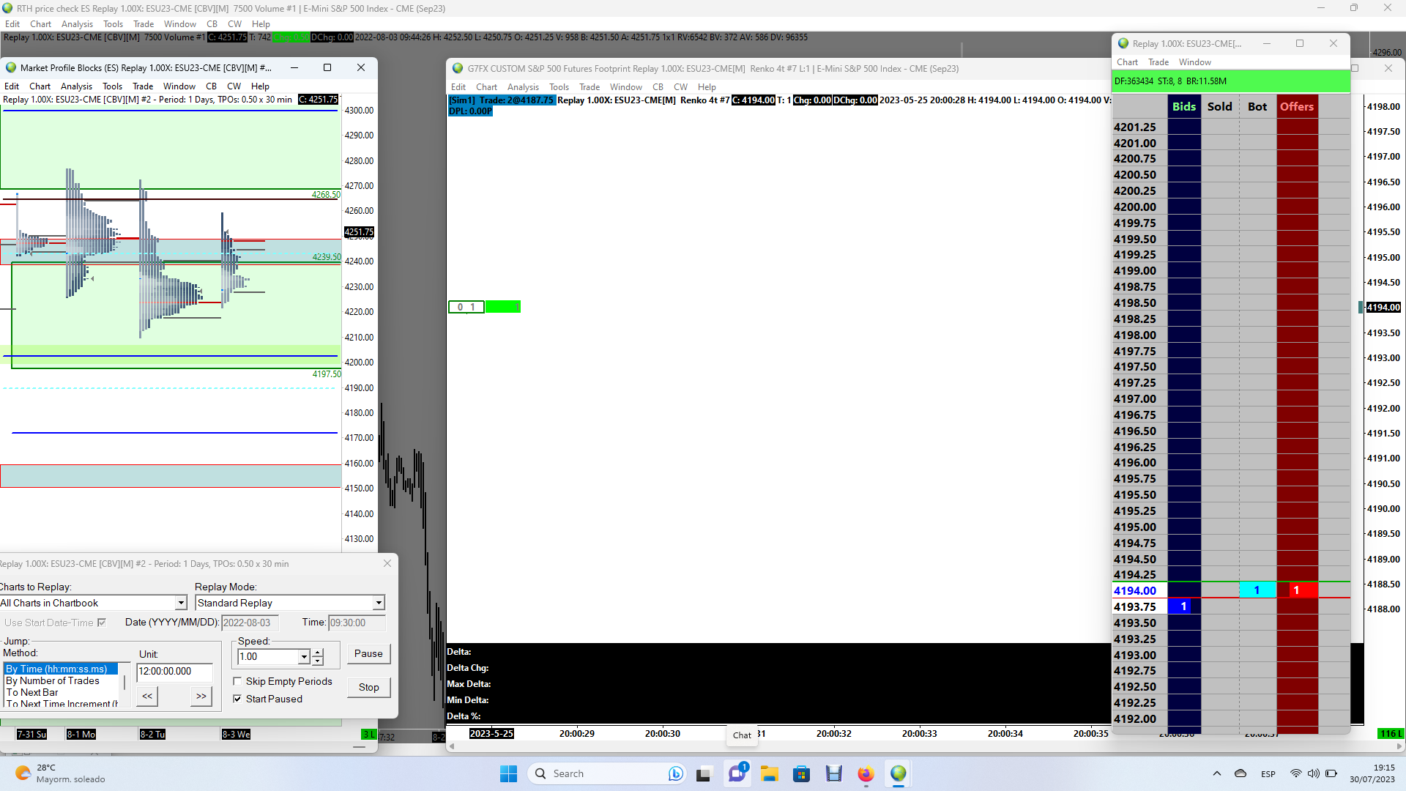This screenshot has height=791, width=1406.
Task: Click the Windows Start button
Action: [508, 774]
